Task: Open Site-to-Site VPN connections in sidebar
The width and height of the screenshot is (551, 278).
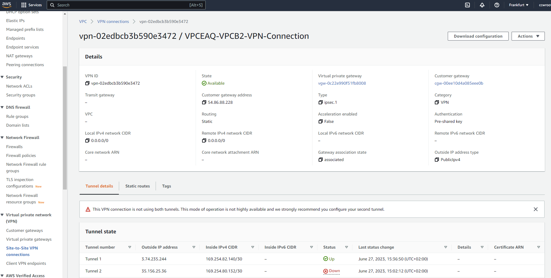Action: point(22,251)
